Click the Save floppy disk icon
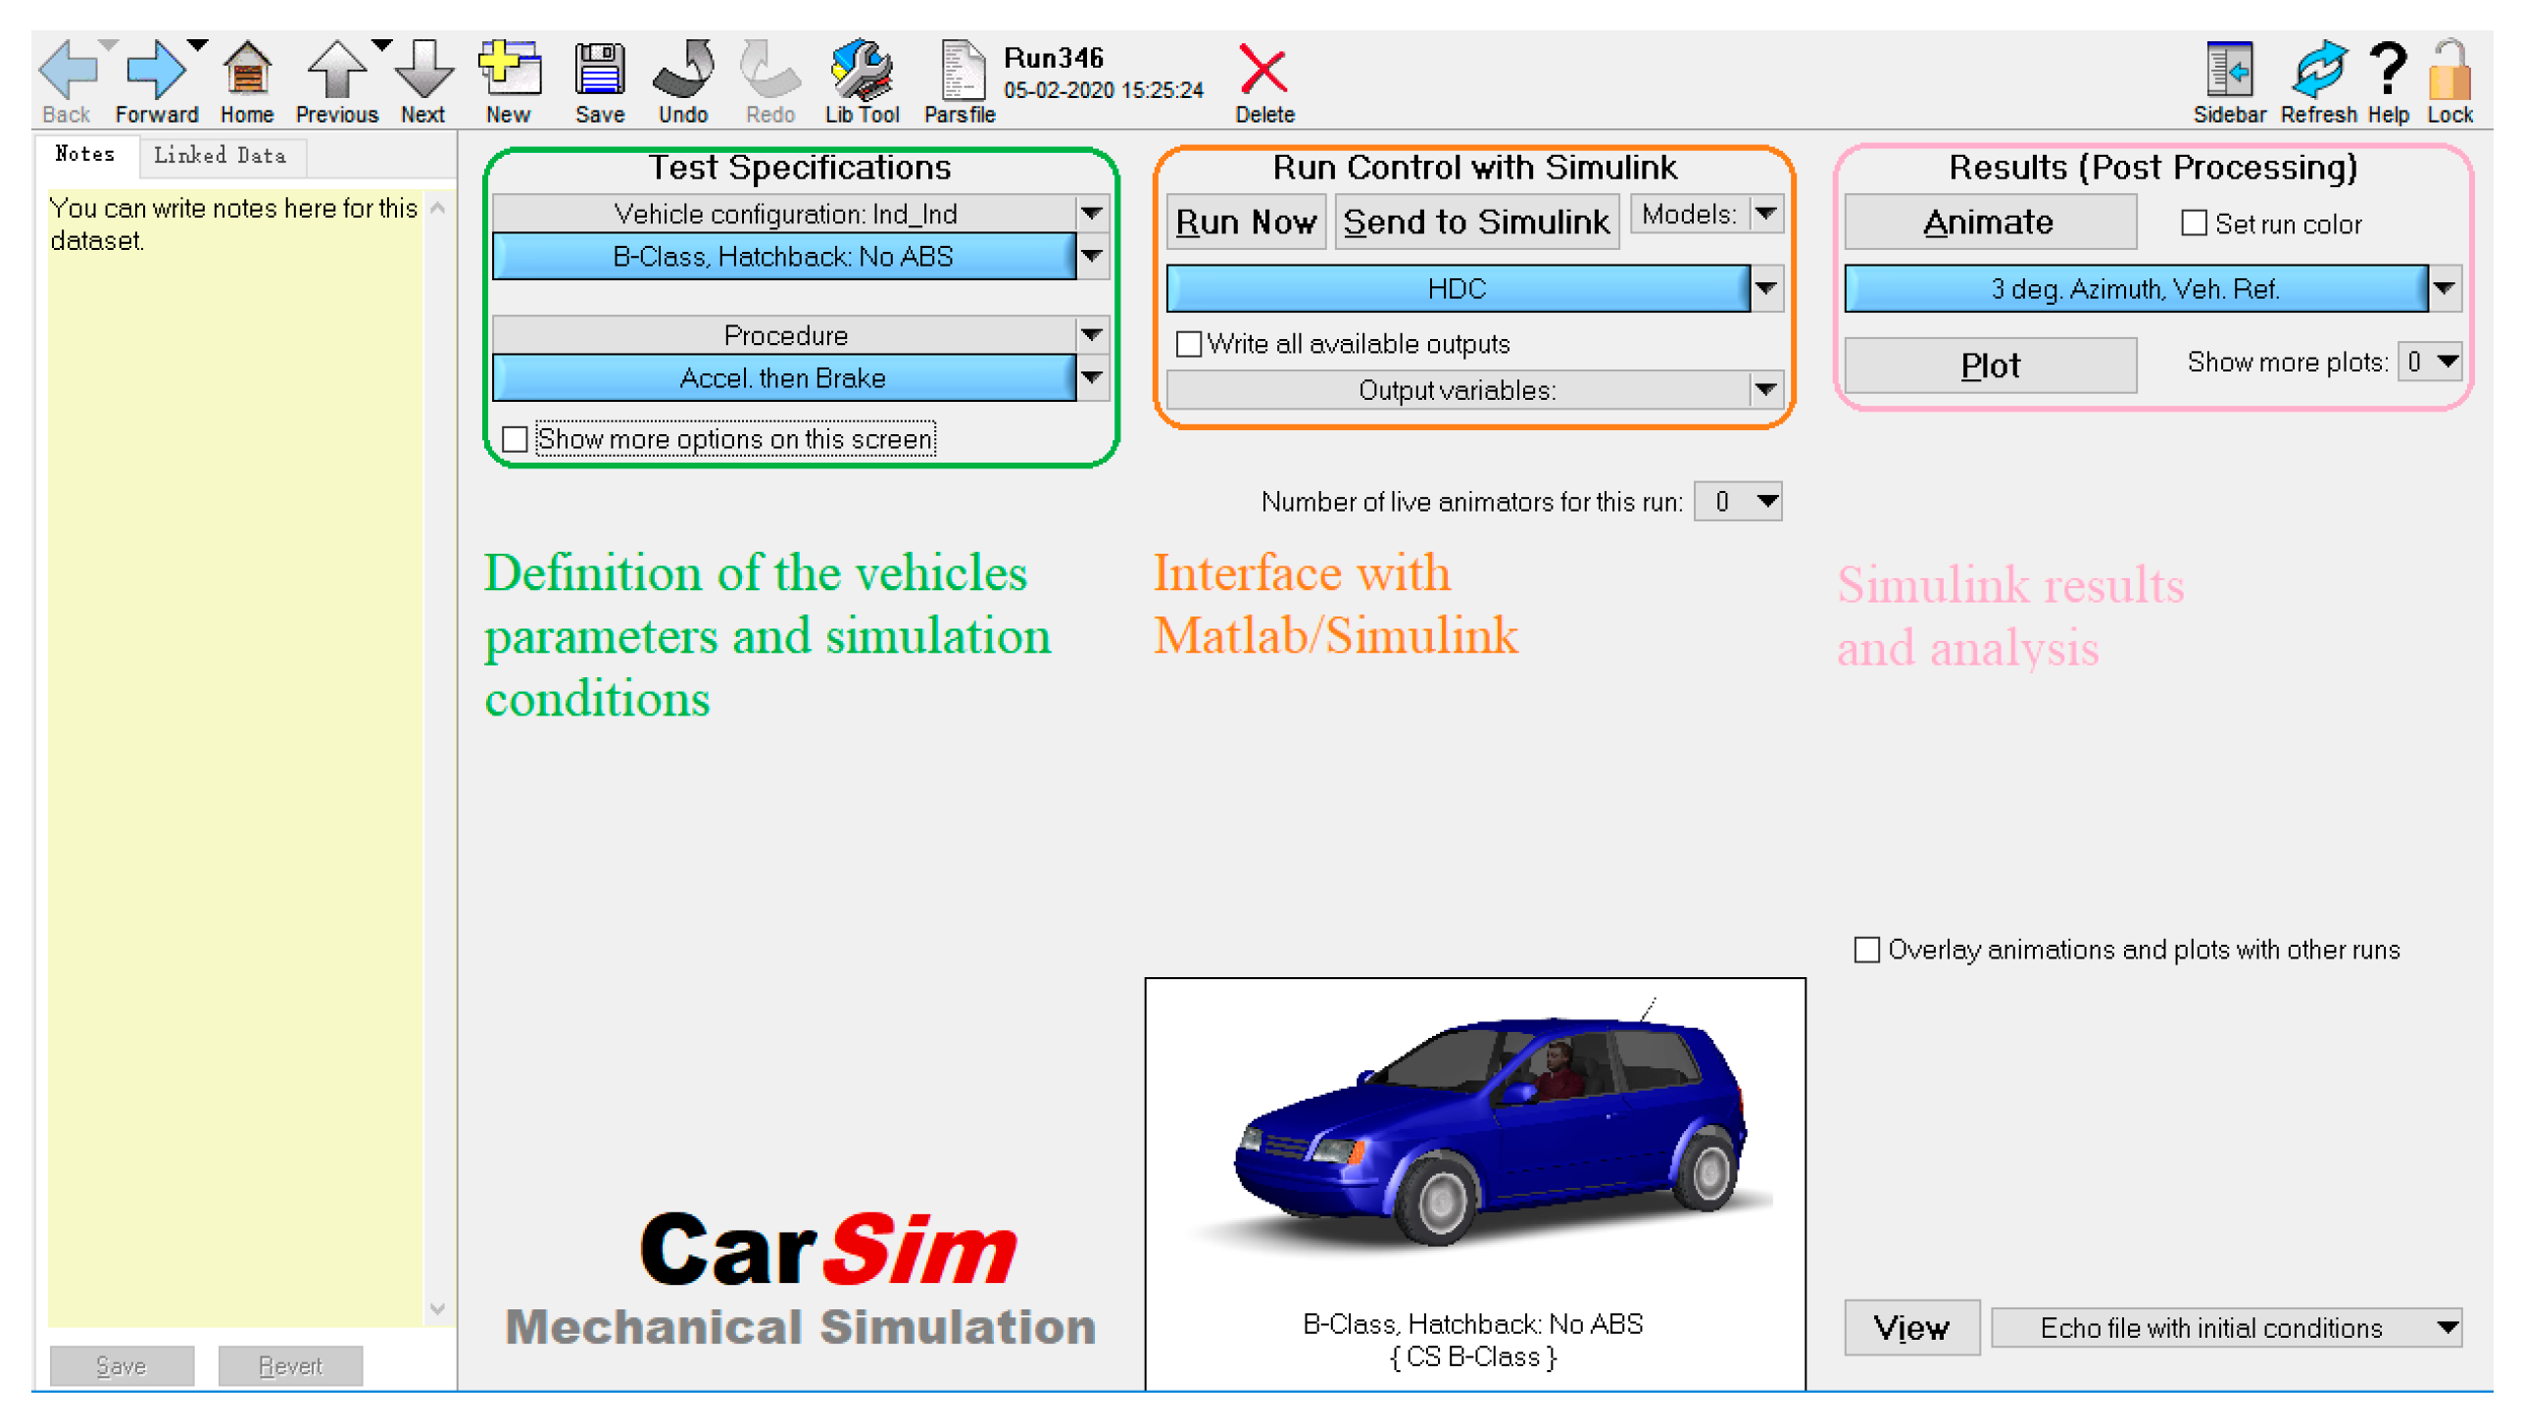2524x1426 pixels. coord(600,71)
